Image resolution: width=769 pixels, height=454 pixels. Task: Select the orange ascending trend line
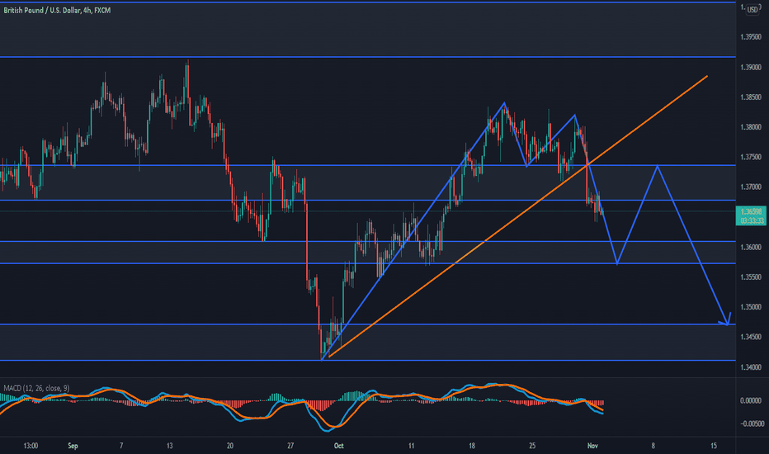point(518,216)
